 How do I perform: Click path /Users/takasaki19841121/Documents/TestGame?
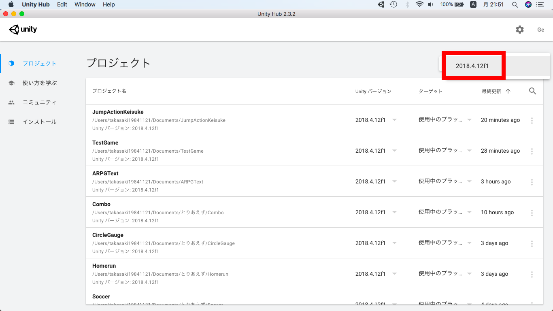(148, 151)
